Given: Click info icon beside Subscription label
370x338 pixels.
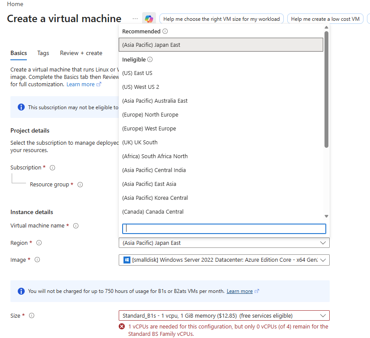Looking at the screenshot, I should click(x=52, y=168).
